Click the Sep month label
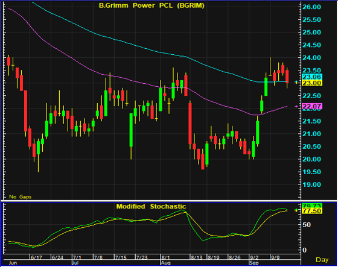This screenshot has width=338, height=267. (253, 263)
